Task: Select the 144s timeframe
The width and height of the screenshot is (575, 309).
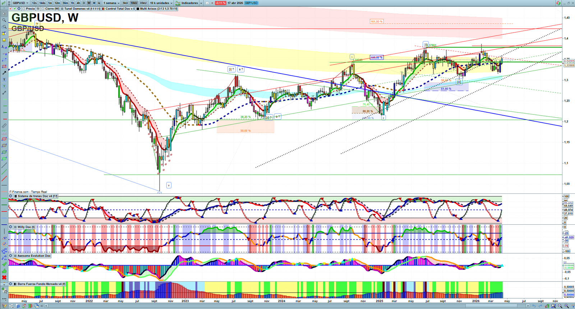Action: point(42,3)
